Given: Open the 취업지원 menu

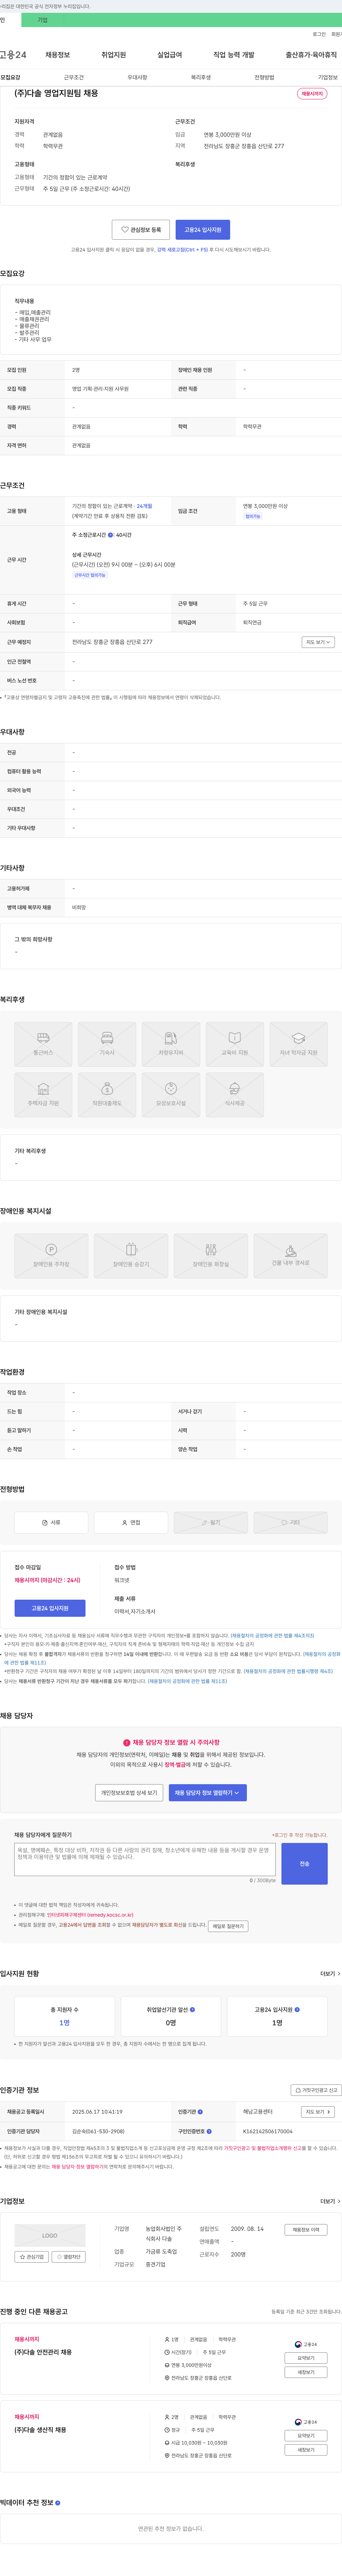Looking at the screenshot, I should (113, 55).
